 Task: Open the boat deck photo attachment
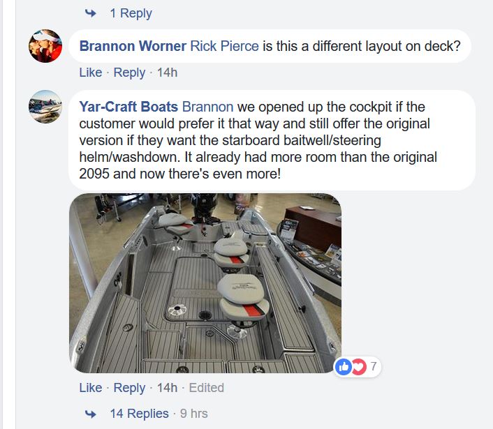[205, 283]
